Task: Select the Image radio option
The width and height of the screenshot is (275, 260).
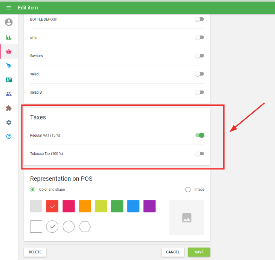Action: (188, 190)
